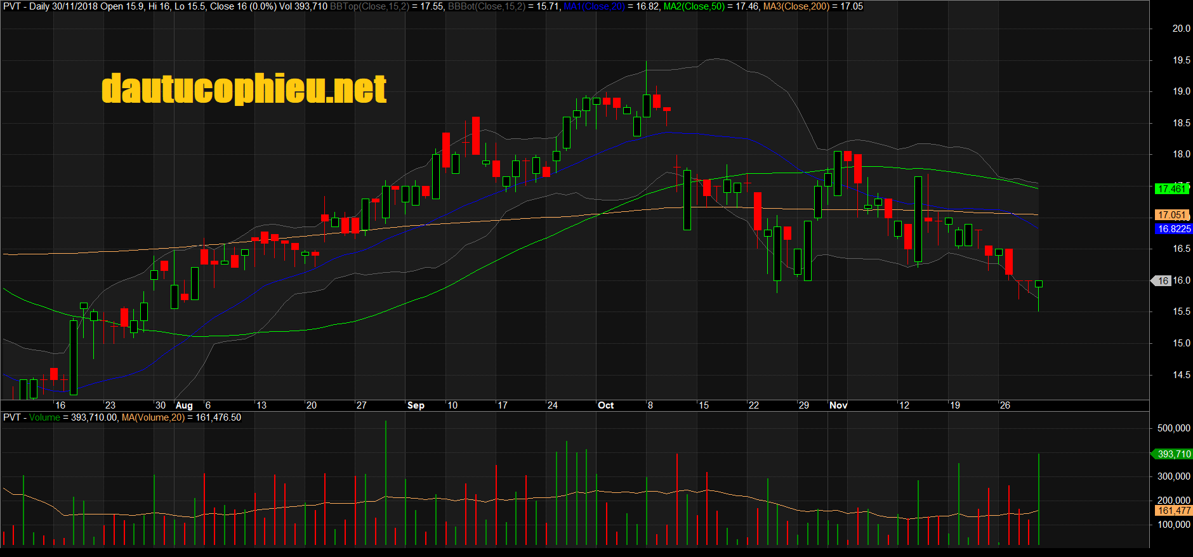Screen dimensions: 1193x557
Task: Click the 27 date label on time axis
Action: point(362,405)
